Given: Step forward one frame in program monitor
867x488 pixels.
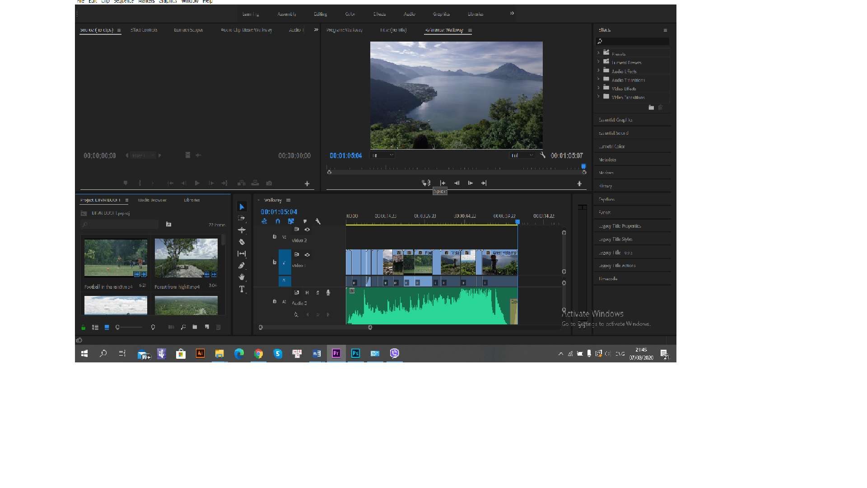Looking at the screenshot, I should (x=470, y=183).
